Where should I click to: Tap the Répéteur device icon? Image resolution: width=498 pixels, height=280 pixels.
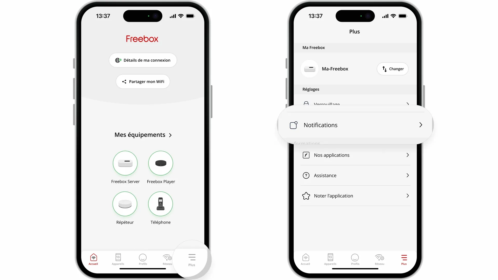[125, 204]
